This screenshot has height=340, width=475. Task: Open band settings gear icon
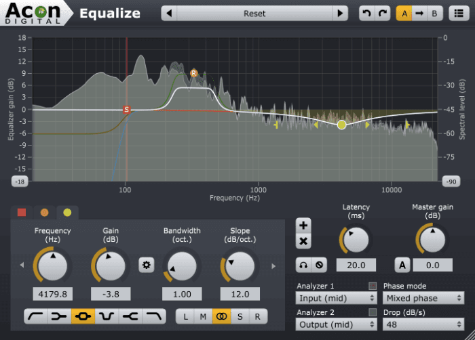tap(147, 265)
